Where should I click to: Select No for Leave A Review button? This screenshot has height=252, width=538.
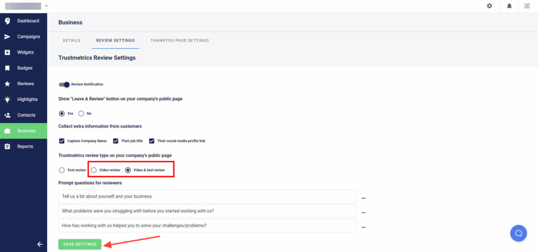tap(81, 113)
